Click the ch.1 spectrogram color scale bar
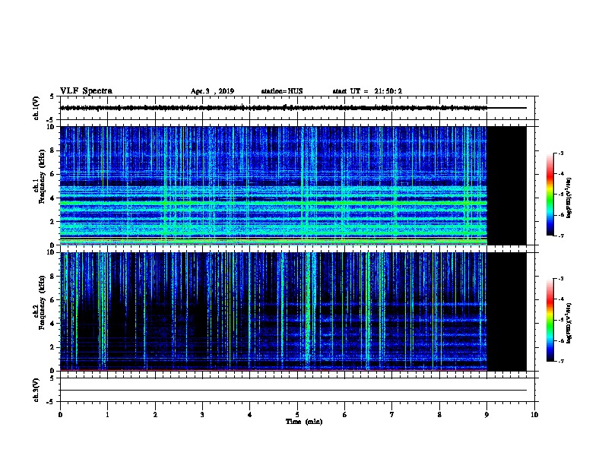This screenshot has width=602, height=465. click(x=550, y=195)
